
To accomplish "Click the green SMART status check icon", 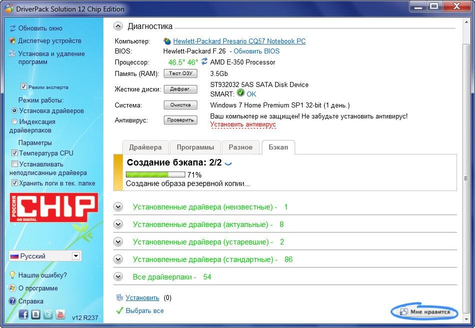I will [241, 92].
